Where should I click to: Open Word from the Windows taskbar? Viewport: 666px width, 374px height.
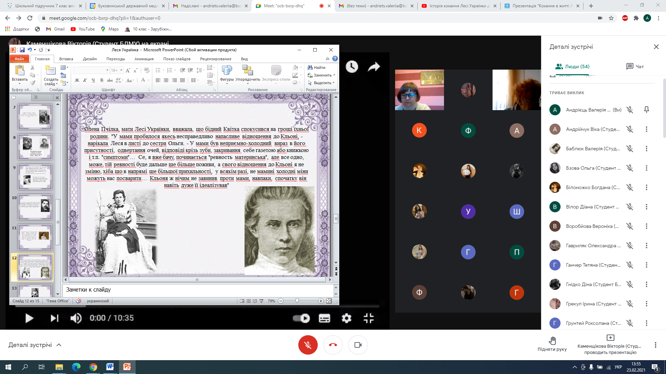click(x=110, y=367)
